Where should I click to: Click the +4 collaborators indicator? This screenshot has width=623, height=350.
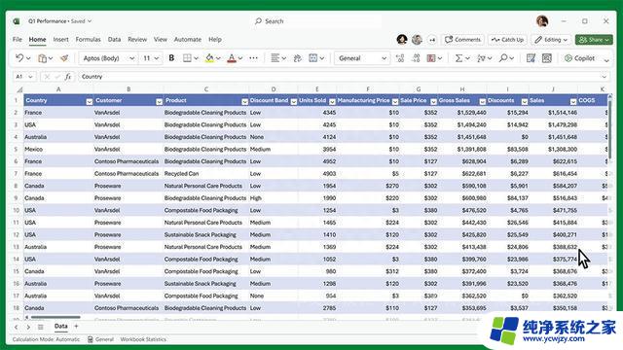tap(432, 40)
